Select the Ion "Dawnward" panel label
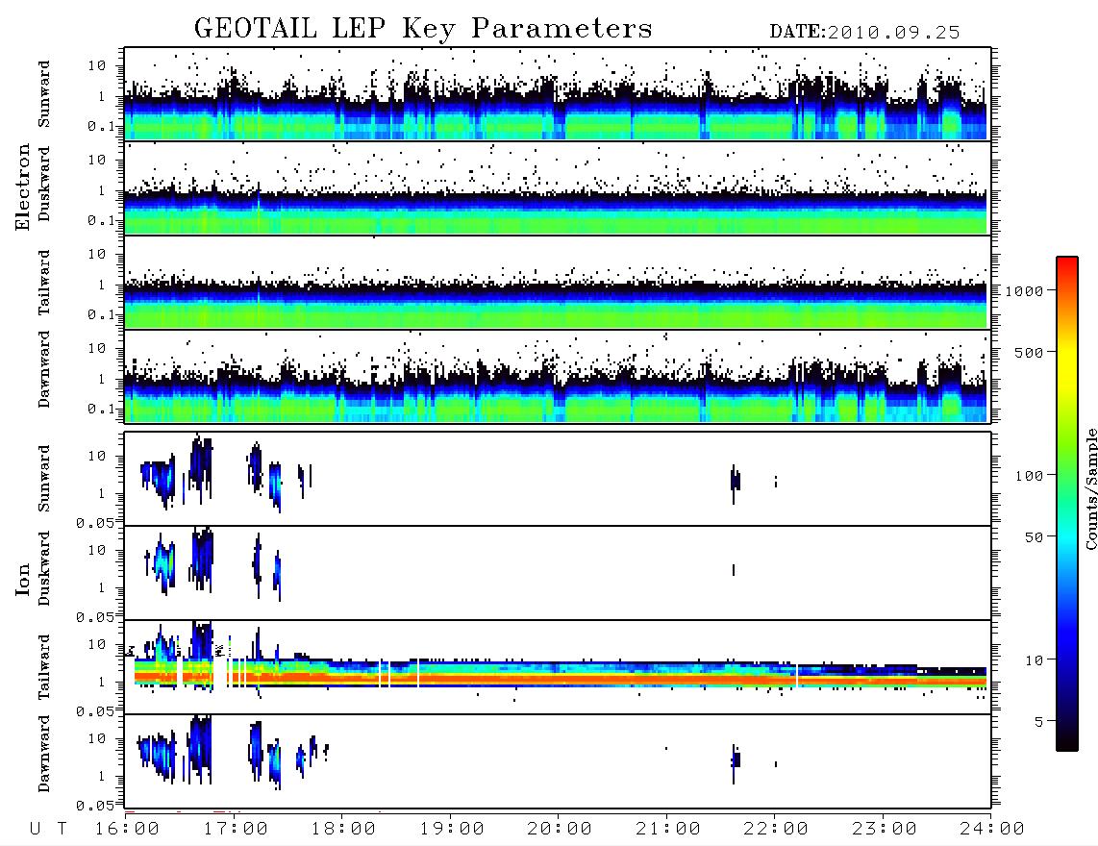 [44, 754]
